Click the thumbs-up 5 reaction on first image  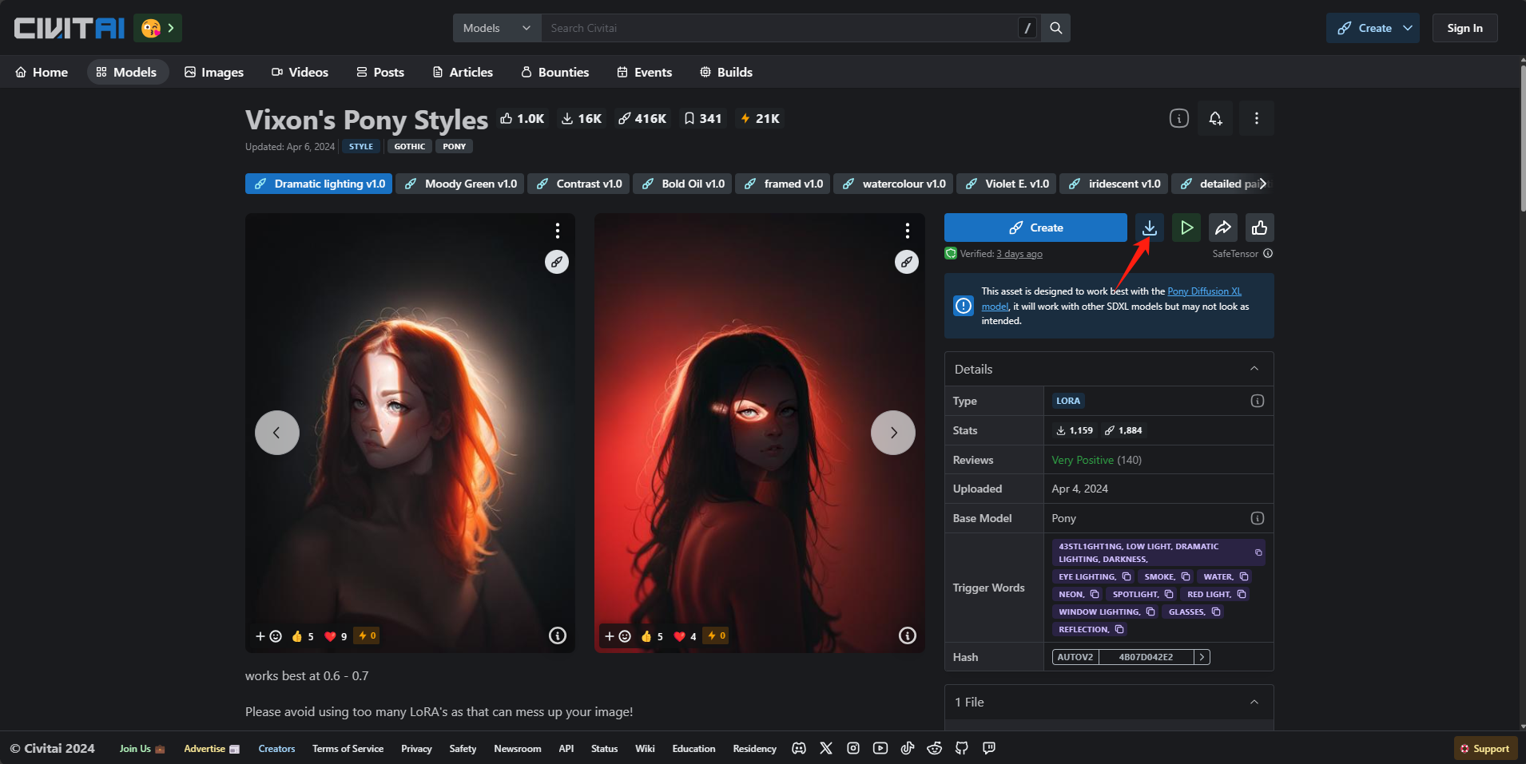tap(303, 636)
